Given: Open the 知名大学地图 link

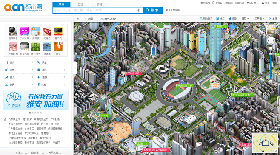Looking at the screenshot, I should point(173,10).
